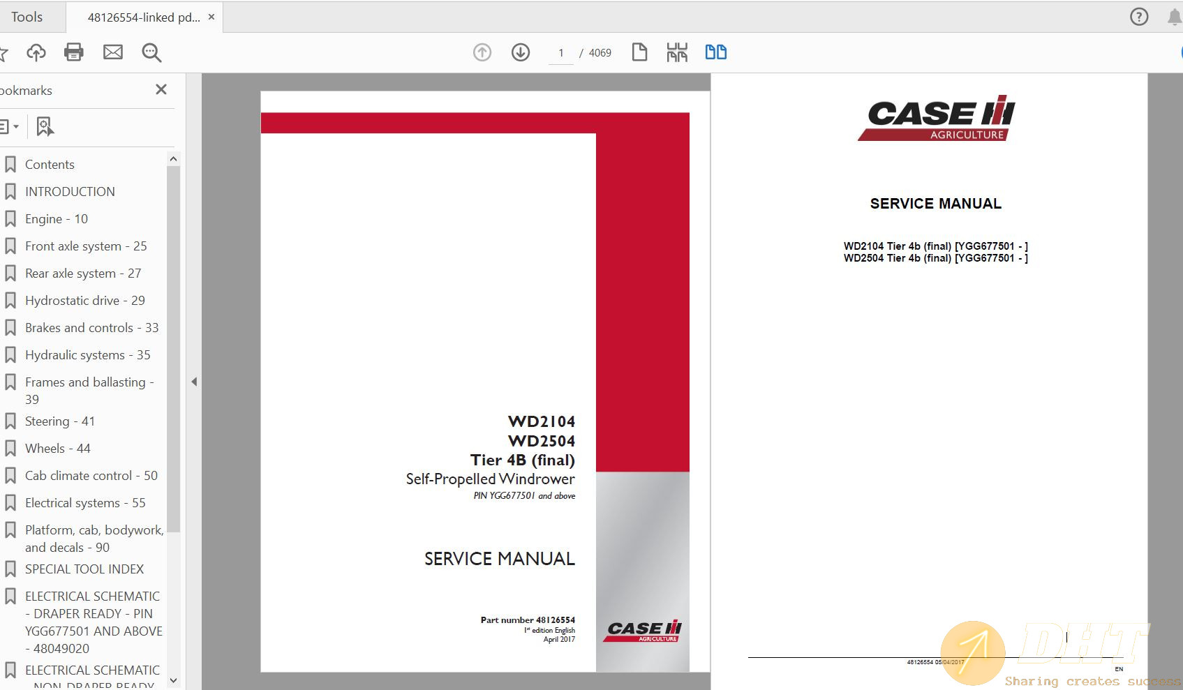The height and width of the screenshot is (690, 1183).
Task: Click the bookmarks panel scrollbar thumb
Action: [173, 349]
